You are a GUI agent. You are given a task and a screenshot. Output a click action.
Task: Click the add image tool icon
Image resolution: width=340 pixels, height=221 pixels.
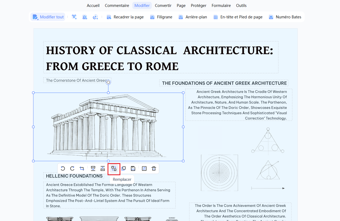pos(85,17)
